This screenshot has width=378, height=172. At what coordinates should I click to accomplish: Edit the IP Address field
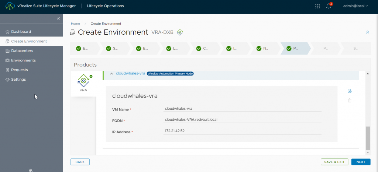pyautogui.click(x=242, y=131)
